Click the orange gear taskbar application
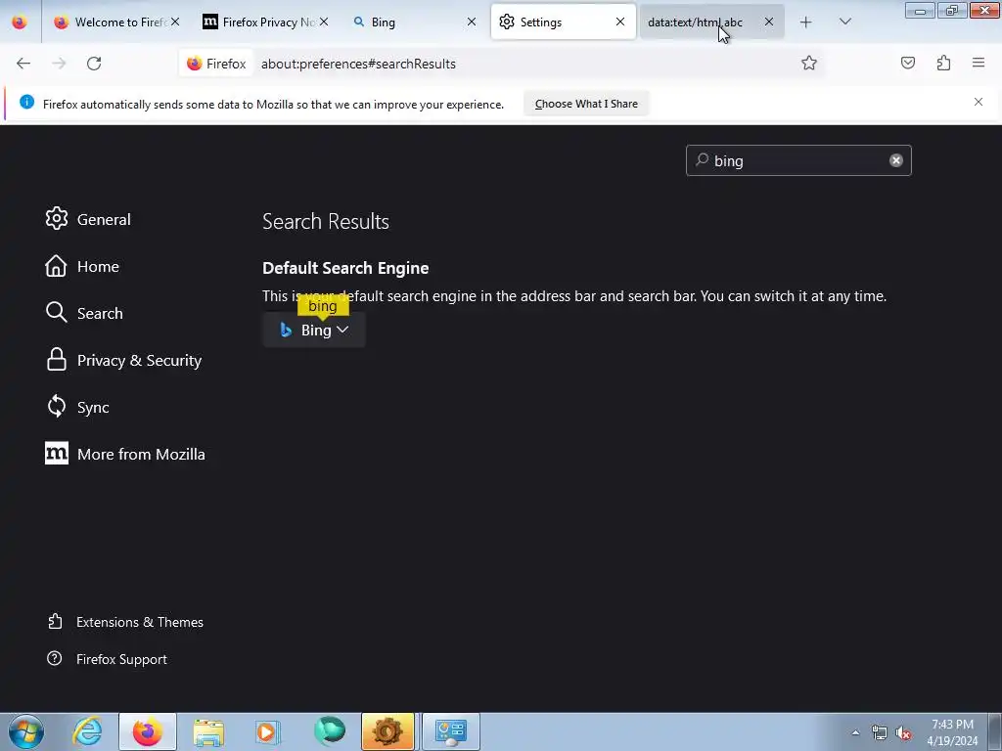This screenshot has width=1002, height=751. (387, 731)
